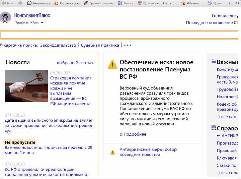Open the Ключевая ставка link
Screen dimensions: 241x179
pyautogui.click(x=227, y=158)
